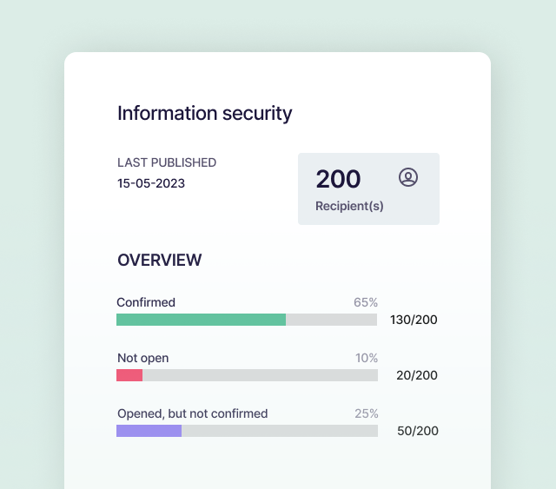Click the Not open label
This screenshot has width=556, height=489.
pos(143,358)
